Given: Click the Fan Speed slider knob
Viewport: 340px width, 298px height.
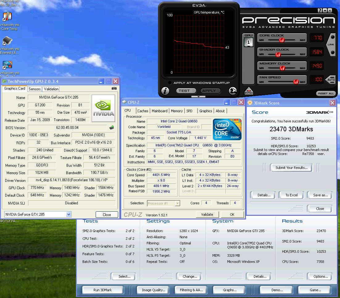Looking at the screenshot, I should pos(296,82).
